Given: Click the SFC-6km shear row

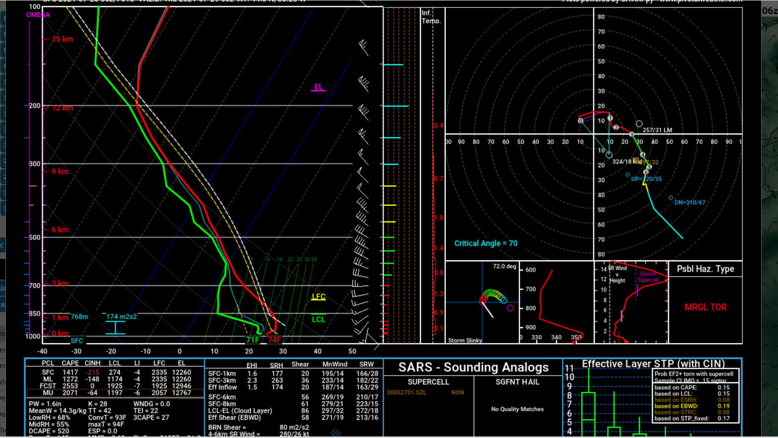Looking at the screenshot, I should click(x=293, y=397).
